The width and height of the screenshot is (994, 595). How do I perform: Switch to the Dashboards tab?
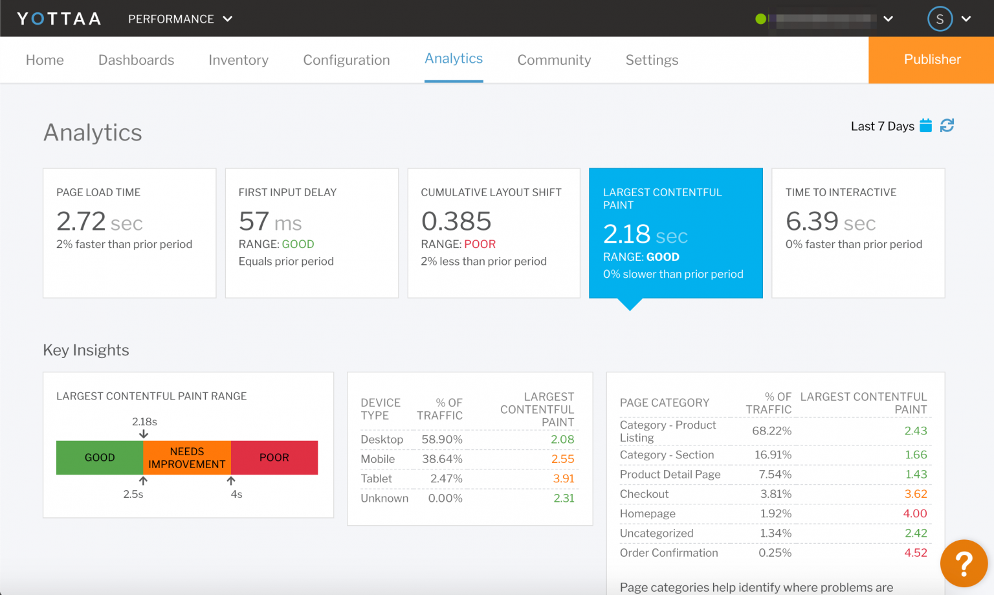coord(136,60)
